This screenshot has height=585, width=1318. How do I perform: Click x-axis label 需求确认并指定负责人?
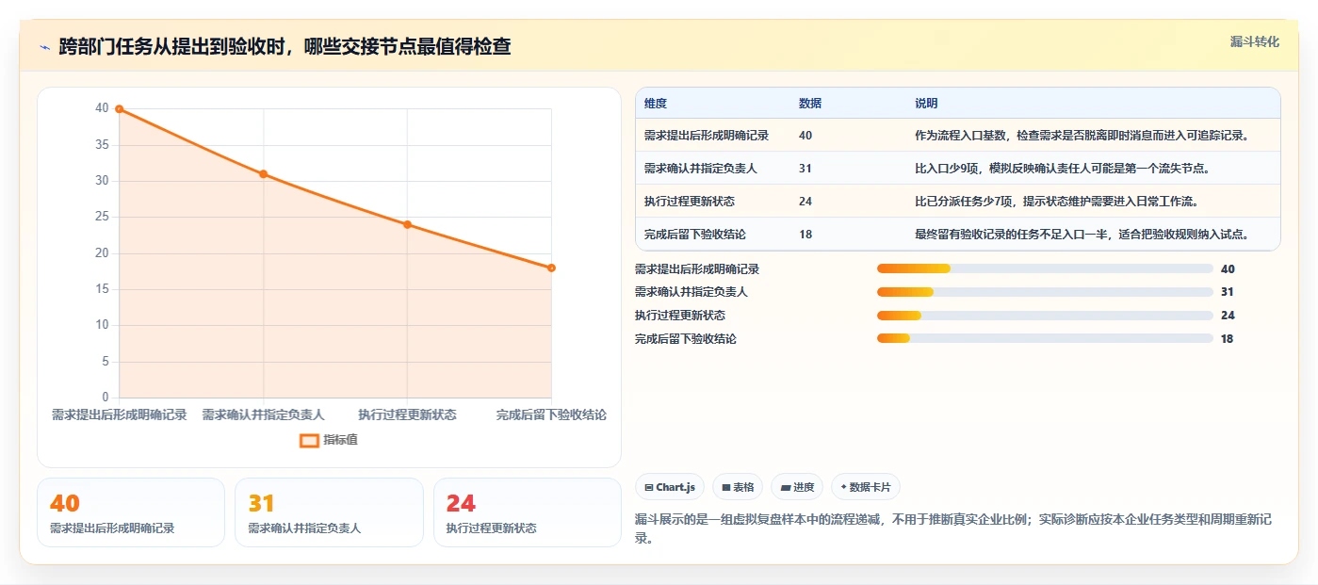point(263,414)
